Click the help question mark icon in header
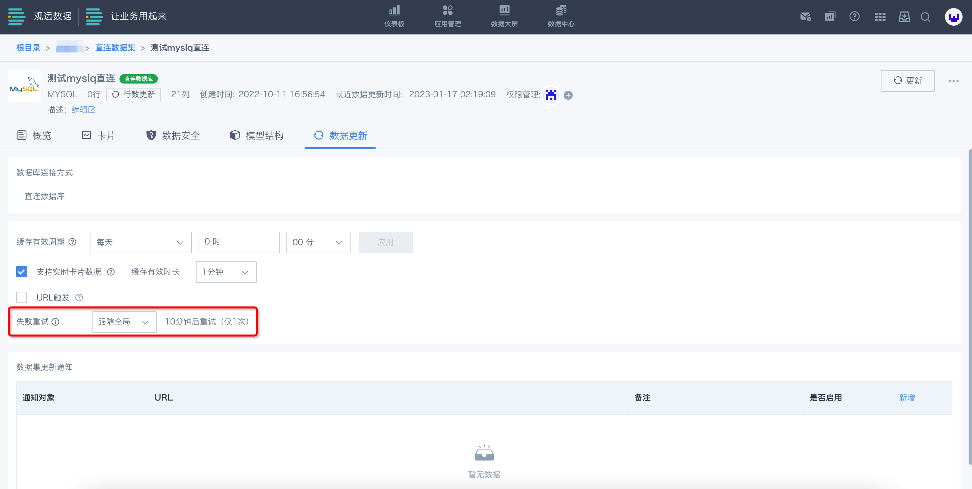Screen dimensions: 972x489 854,17
